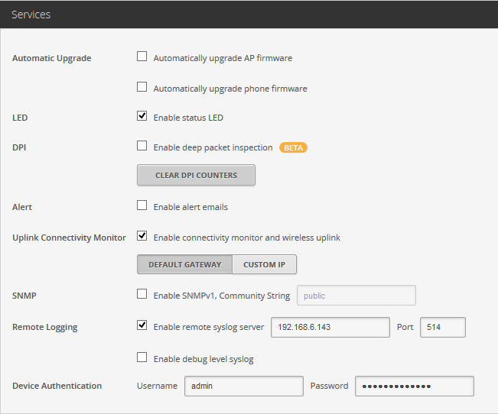
Task: Click the Uplink Connectivity Monitor label
Action: (69, 238)
